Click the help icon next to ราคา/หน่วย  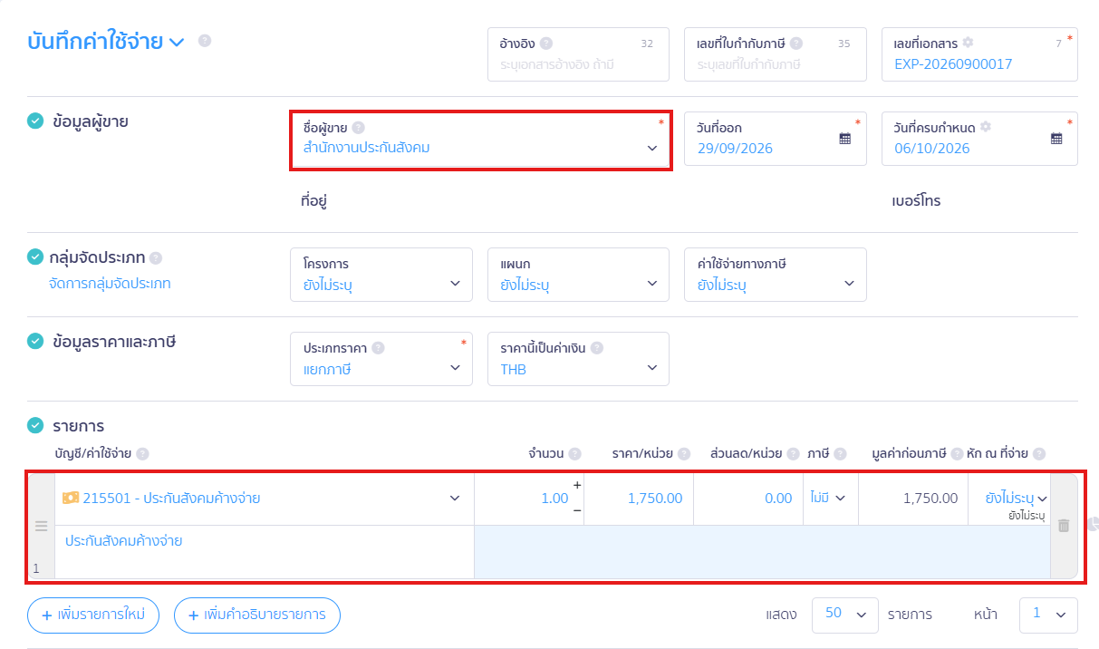tap(684, 454)
